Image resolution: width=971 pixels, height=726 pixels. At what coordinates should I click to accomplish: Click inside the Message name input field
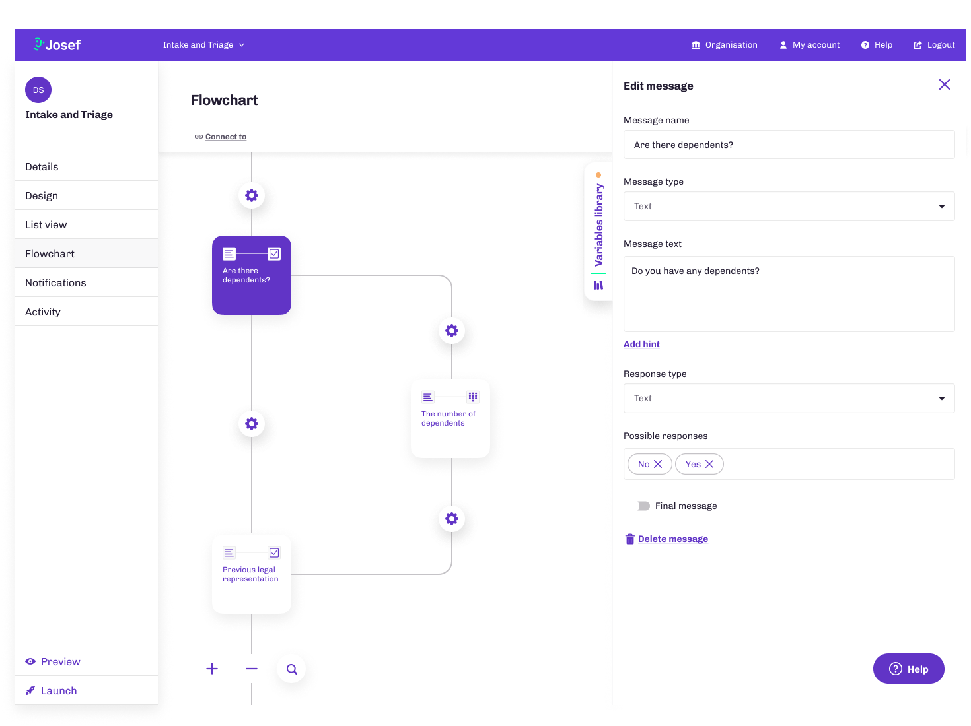789,145
